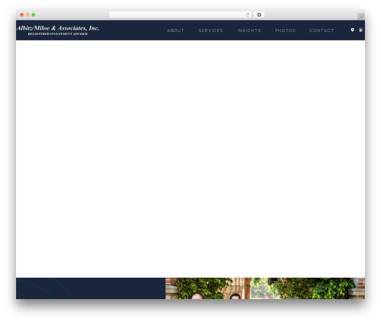The width and height of the screenshot is (381, 322).
Task: Click the location pin icon in header
Action: pyautogui.click(x=352, y=30)
